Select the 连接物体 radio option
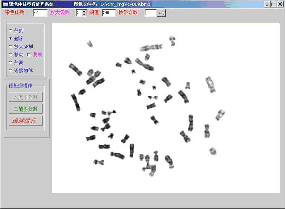 pos(10,70)
